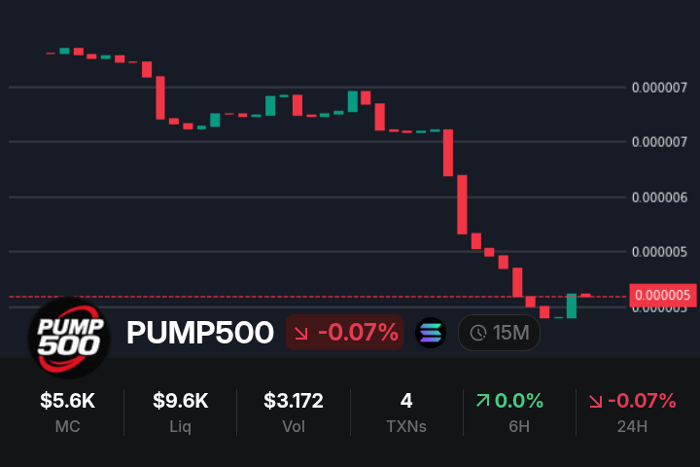The height and width of the screenshot is (467, 700).
Task: Switch to the 24H change period
Action: 631,410
